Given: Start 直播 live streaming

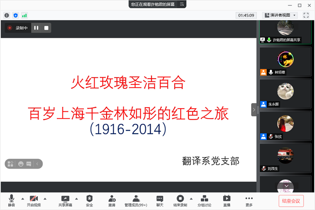Looking at the screenshot, I should [x=227, y=200].
